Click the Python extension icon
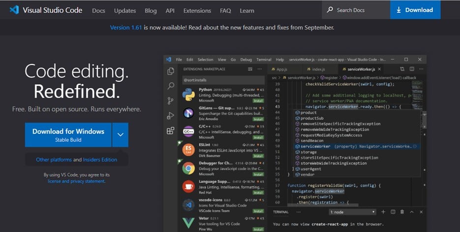Image resolution: width=460 pixels, height=232 pixels. (x=188, y=95)
